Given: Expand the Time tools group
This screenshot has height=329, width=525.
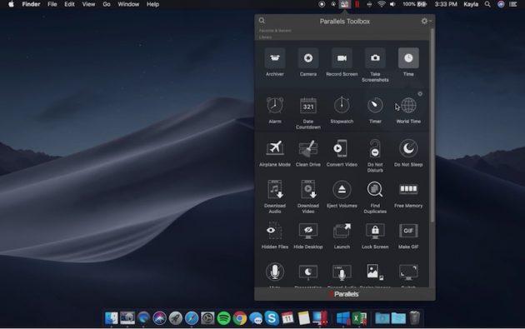Looking at the screenshot, I should click(408, 62).
